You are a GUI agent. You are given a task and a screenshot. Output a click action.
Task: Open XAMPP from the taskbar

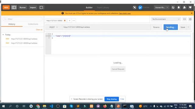(x=91, y=106)
